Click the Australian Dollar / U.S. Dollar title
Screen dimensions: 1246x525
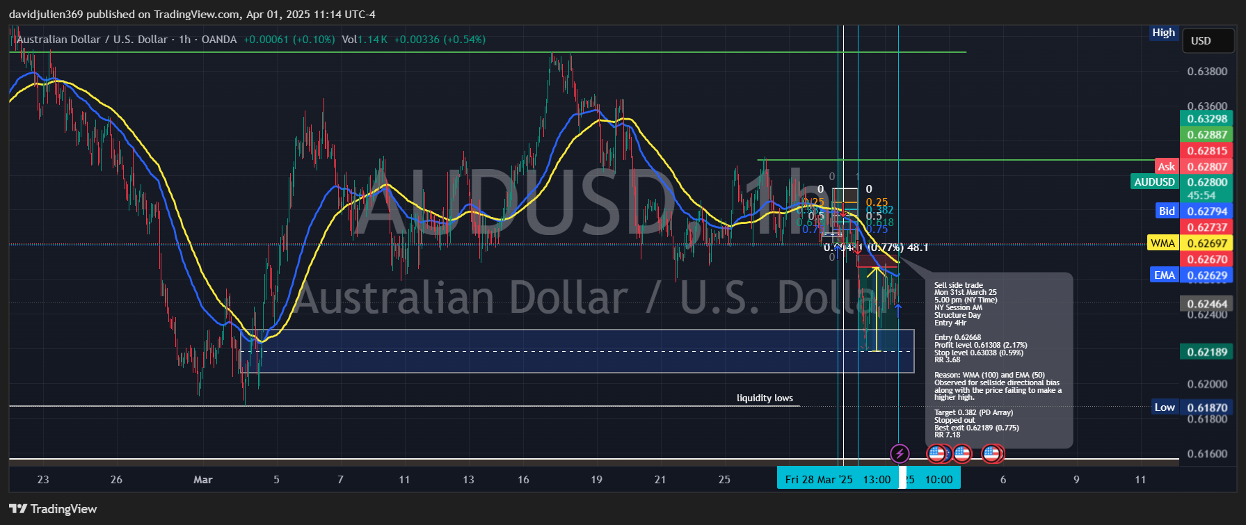92,40
